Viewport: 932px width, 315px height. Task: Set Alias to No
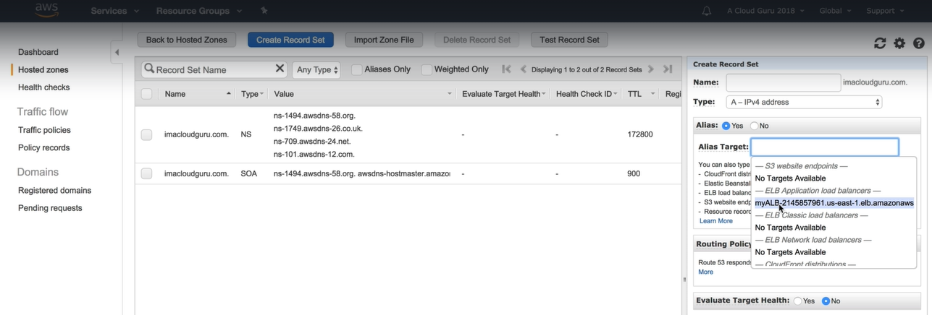[754, 126]
